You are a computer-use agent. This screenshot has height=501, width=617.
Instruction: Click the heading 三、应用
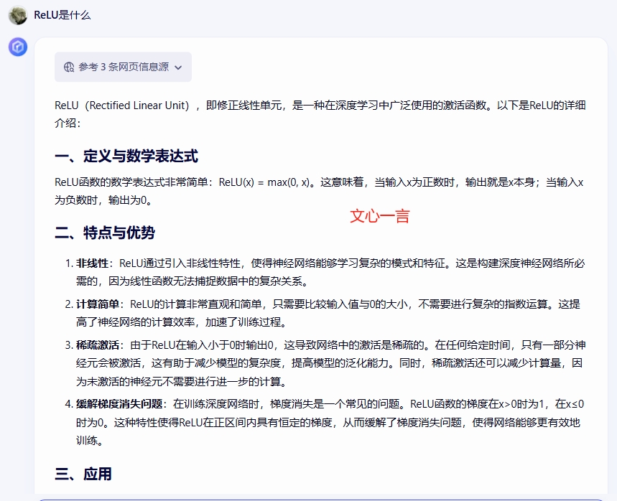[x=83, y=474]
